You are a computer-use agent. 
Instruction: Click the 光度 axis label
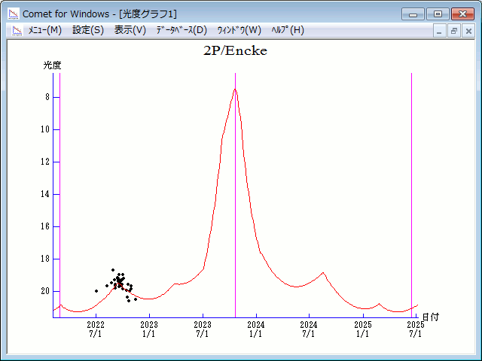(x=52, y=65)
